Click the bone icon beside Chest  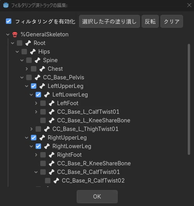pyautogui.click(x=42, y=69)
